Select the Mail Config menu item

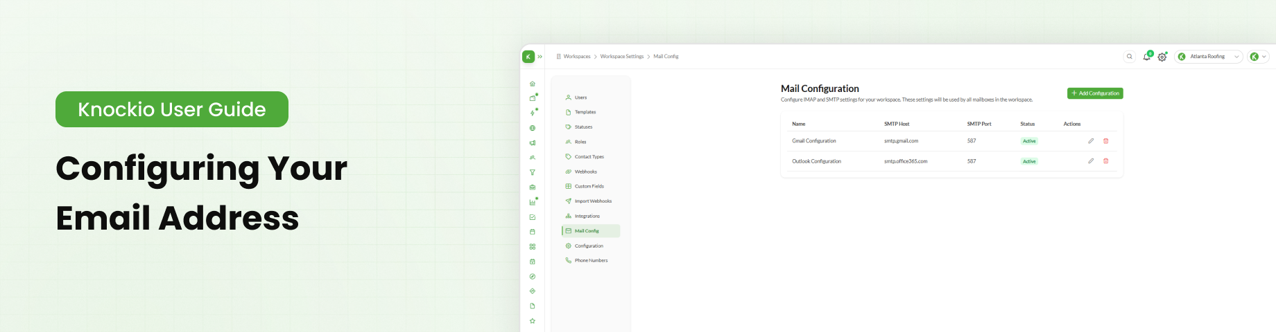591,231
